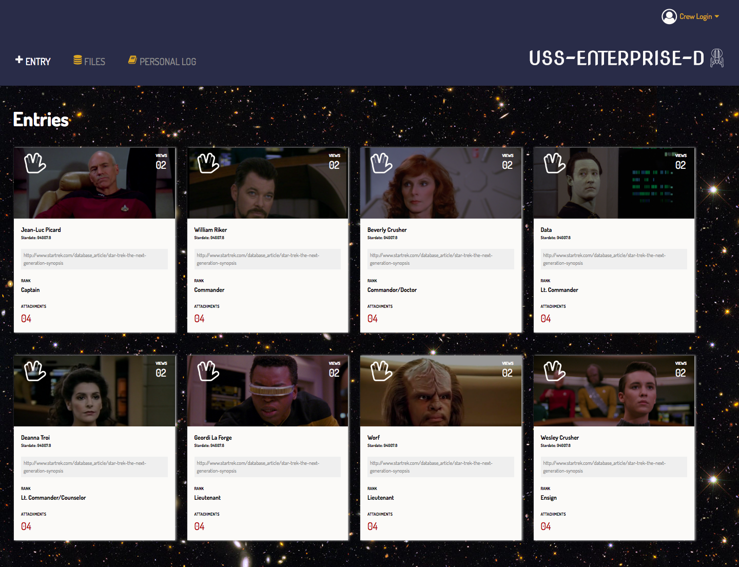Click the Jean-Luc Picard name
The width and height of the screenshot is (739, 567).
pos(41,230)
